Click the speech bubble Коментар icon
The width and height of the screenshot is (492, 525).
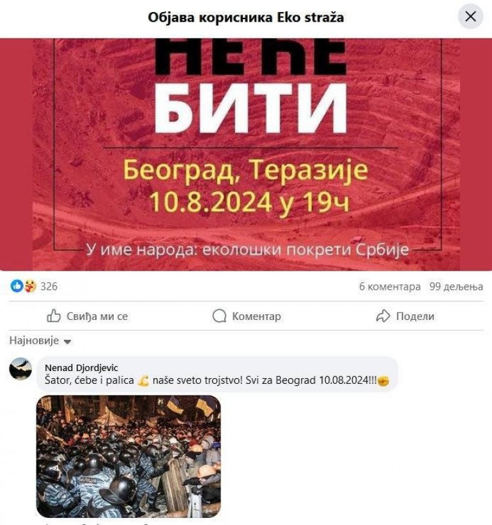[x=219, y=316]
